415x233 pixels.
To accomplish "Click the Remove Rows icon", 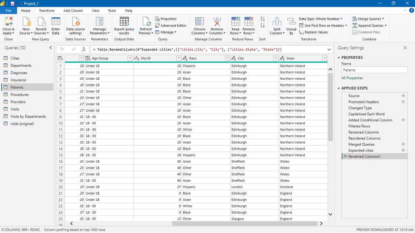I will (249, 21).
